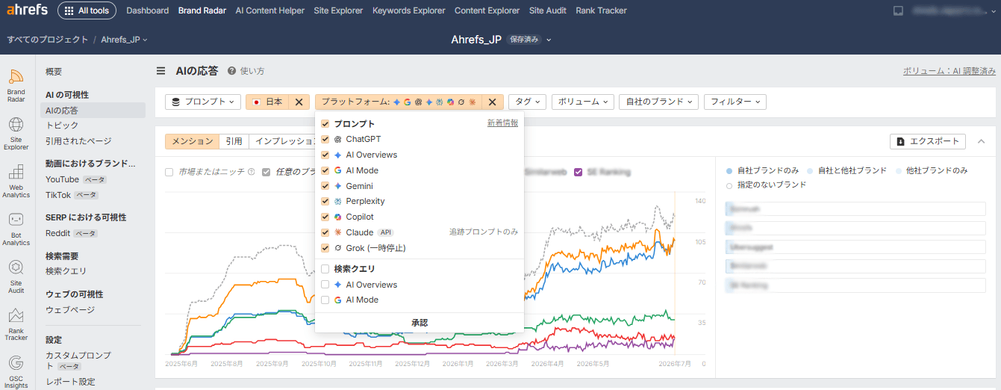1001x390 pixels.
Task: Open 検索クエリ in sidebar
Action: click(x=66, y=271)
